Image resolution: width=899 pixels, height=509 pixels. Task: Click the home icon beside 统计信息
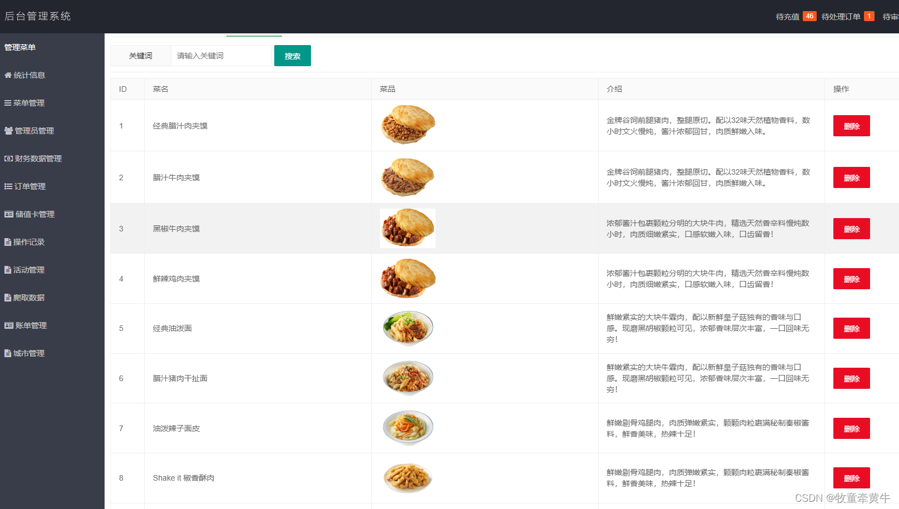point(8,75)
